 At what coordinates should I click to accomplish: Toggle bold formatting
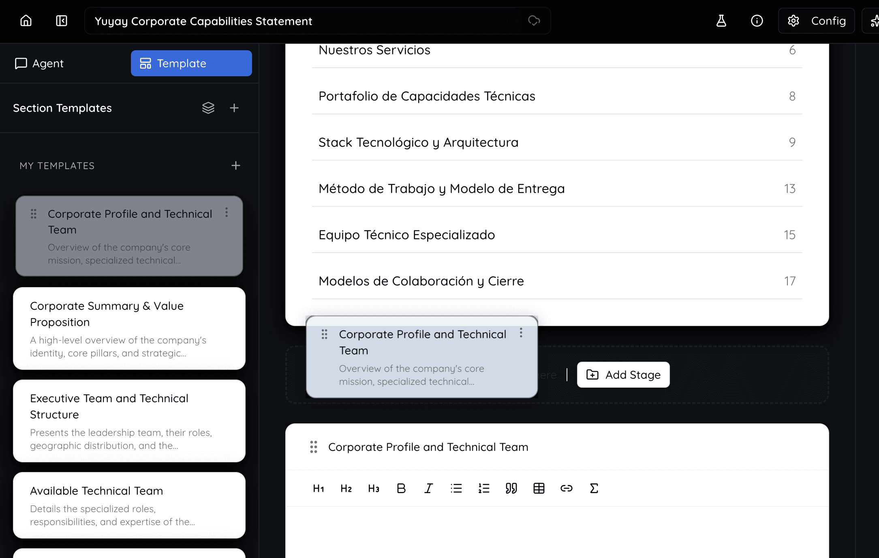pos(401,488)
